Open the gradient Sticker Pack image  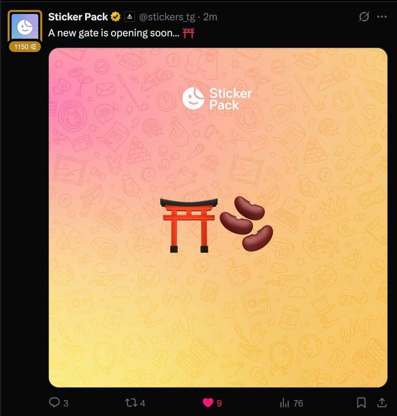(218, 217)
